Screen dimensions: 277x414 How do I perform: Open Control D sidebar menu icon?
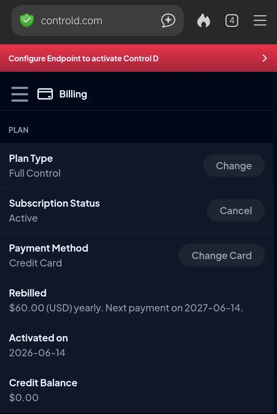[x=20, y=94]
